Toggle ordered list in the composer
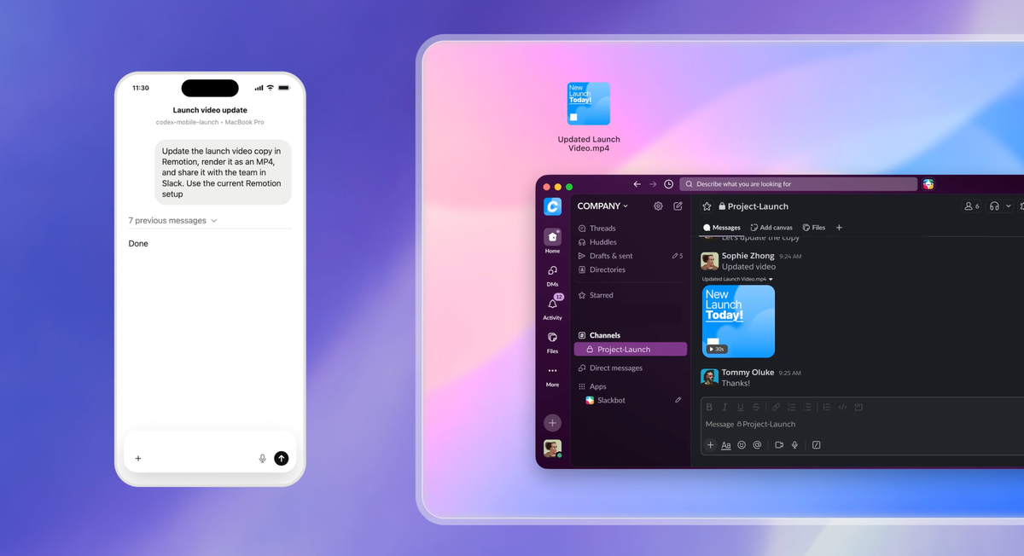Screen dimensions: 1024x556 (x=791, y=408)
